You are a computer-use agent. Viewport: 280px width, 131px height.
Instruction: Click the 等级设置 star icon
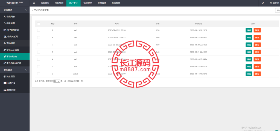[x=5, y=23]
